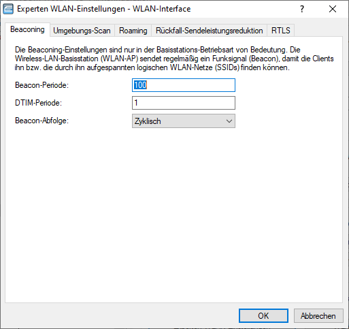
Task: Close the Experten WLAN-Einstellungen dialog
Action: tap(333, 9)
